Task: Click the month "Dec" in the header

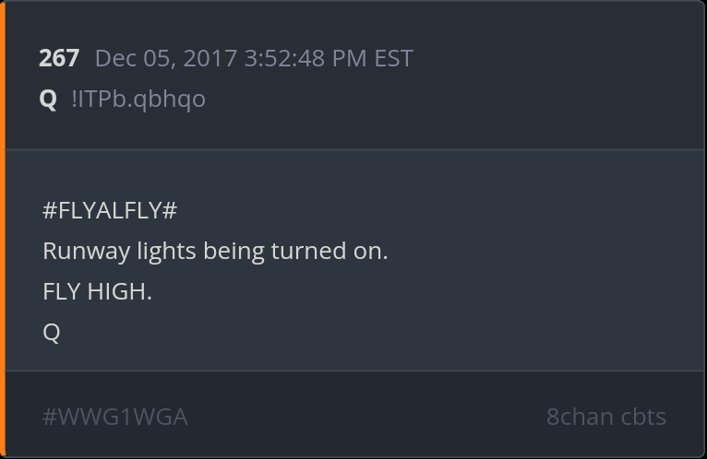Action: (114, 58)
